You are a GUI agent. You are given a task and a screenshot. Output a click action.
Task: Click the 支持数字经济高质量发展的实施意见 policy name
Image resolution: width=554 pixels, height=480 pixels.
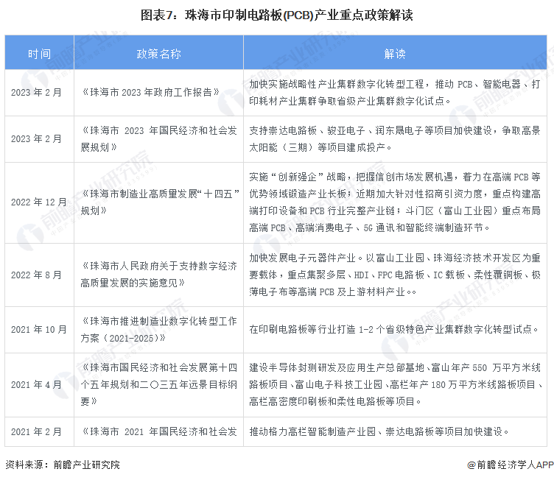pyautogui.click(x=158, y=275)
